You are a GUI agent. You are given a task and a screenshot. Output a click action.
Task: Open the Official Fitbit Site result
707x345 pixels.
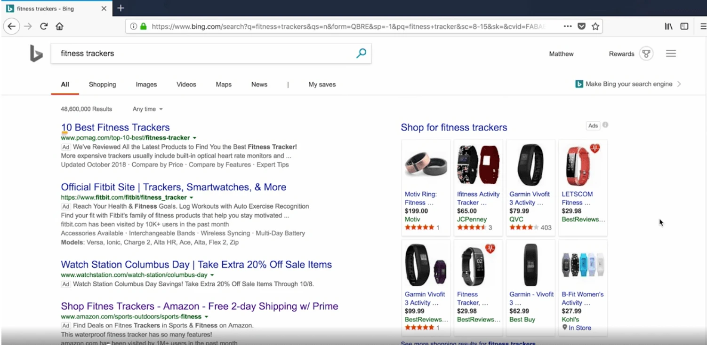(174, 187)
